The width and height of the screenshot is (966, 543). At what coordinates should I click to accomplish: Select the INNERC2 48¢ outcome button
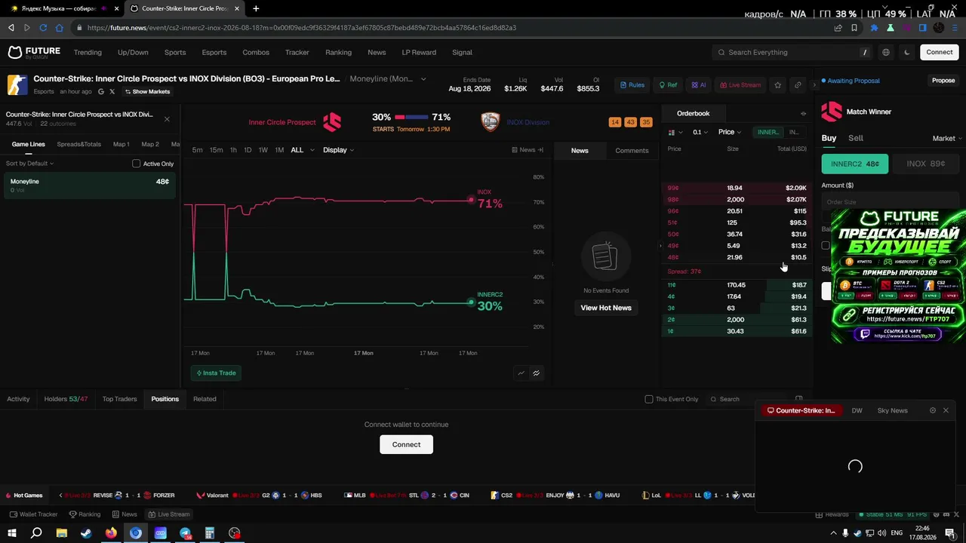pos(854,164)
